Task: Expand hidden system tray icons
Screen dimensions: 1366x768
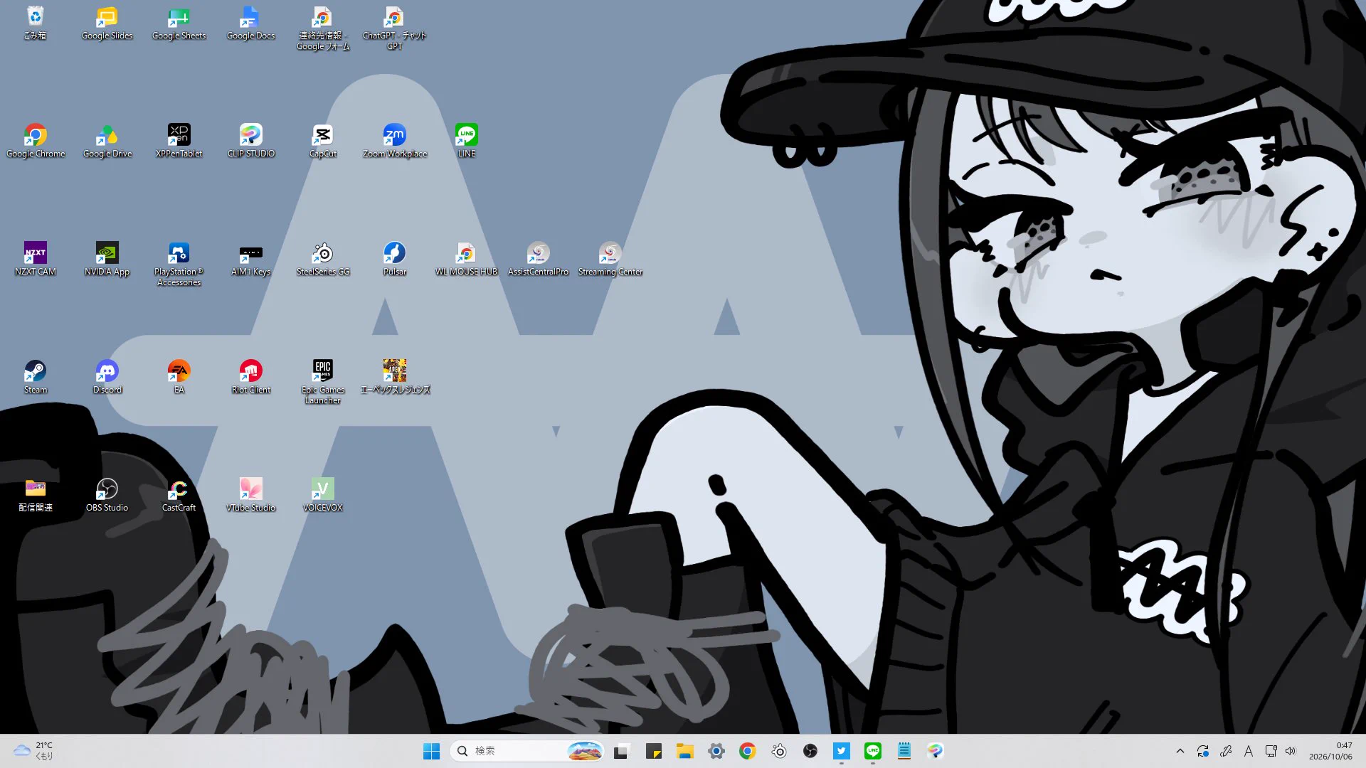Action: 1180,751
